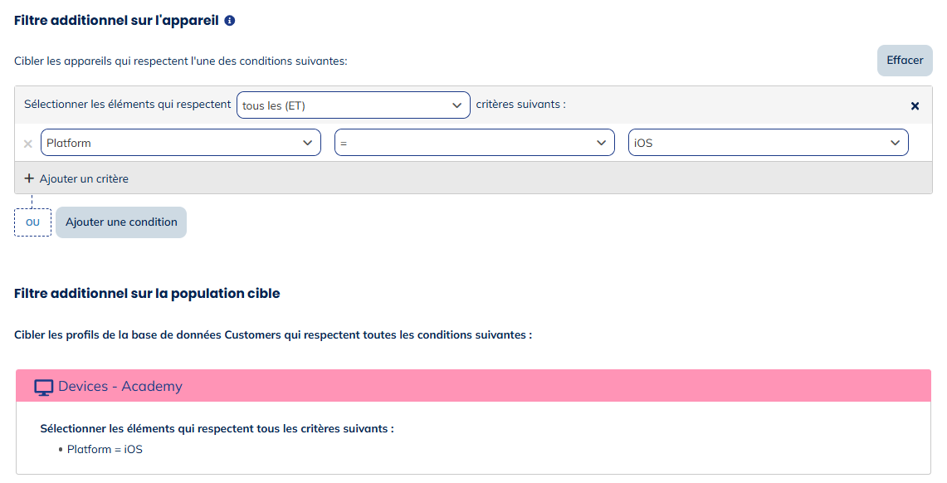The image size is (947, 483).
Task: Click the info icon beside the device filter title
Action: [230, 20]
